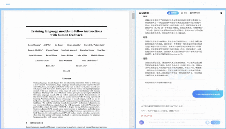Click author name 'Alex Ray'
The width and height of the screenshot is (226, 129).
[x=101, y=50]
